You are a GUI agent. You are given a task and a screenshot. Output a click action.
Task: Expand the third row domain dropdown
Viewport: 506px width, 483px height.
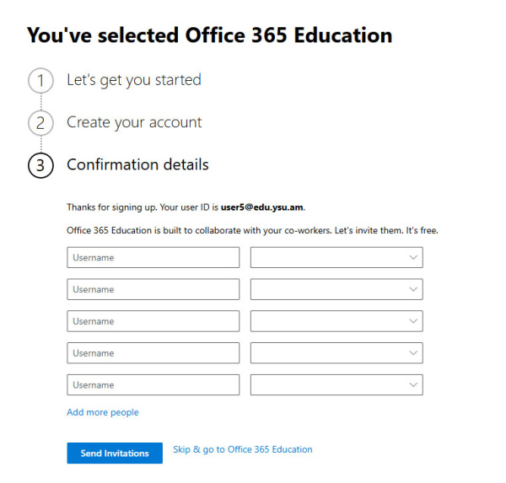(x=336, y=321)
